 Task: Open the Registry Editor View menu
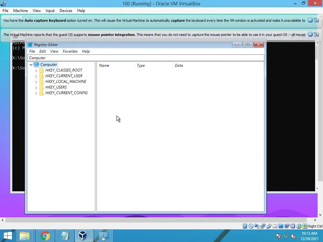point(54,51)
